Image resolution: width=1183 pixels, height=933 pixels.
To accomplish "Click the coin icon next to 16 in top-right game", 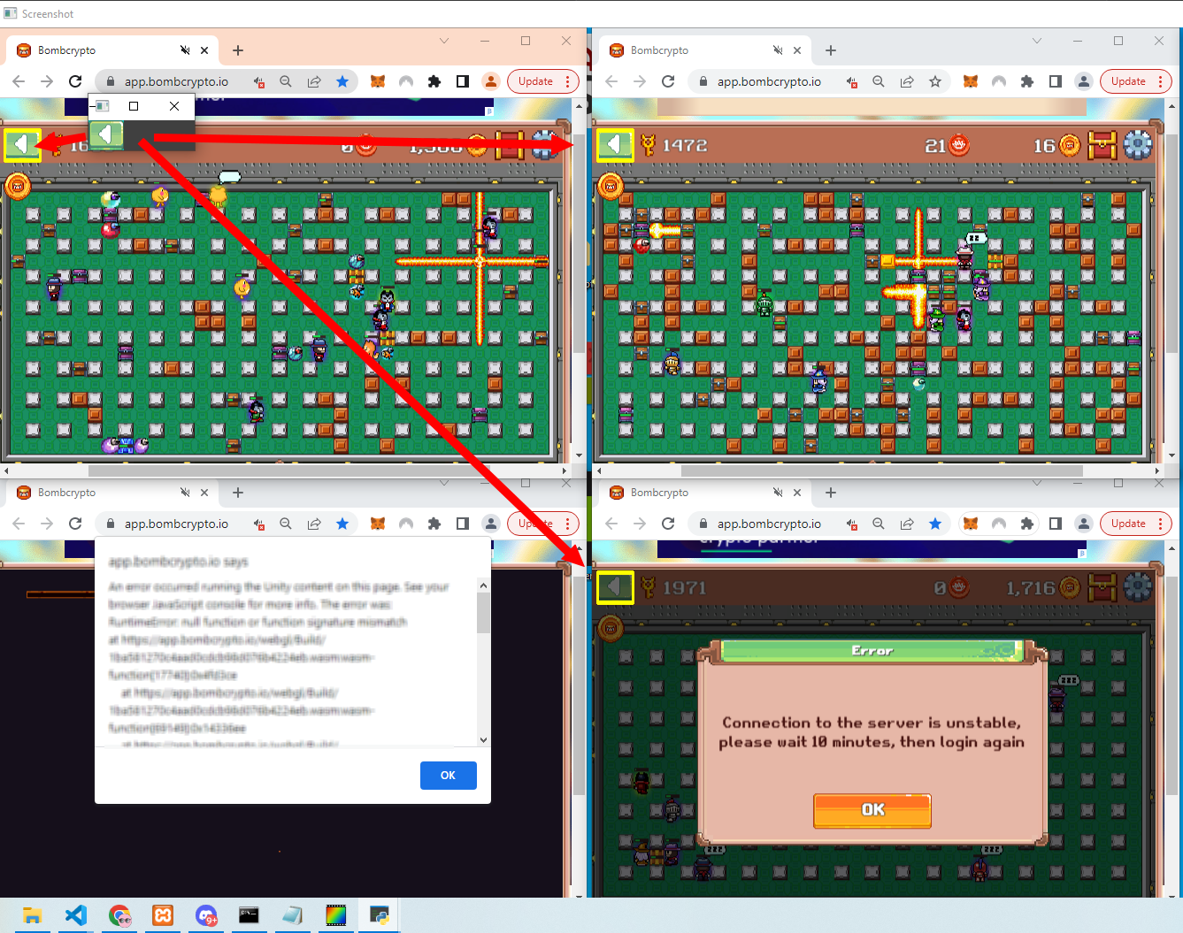I will [1070, 145].
